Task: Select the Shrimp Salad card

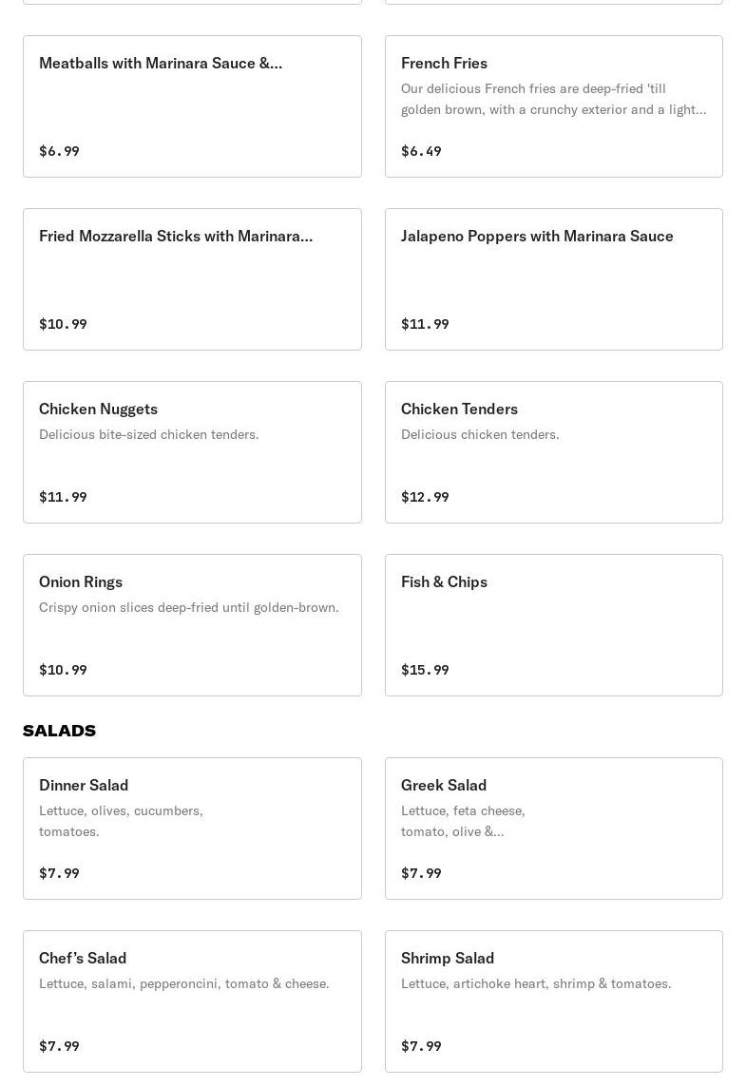Action: (553, 1001)
